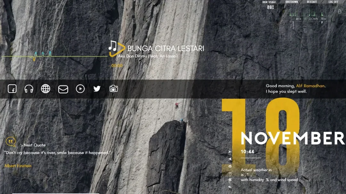
Task: Click the song progress bar at -00:00
Action: click(115, 65)
